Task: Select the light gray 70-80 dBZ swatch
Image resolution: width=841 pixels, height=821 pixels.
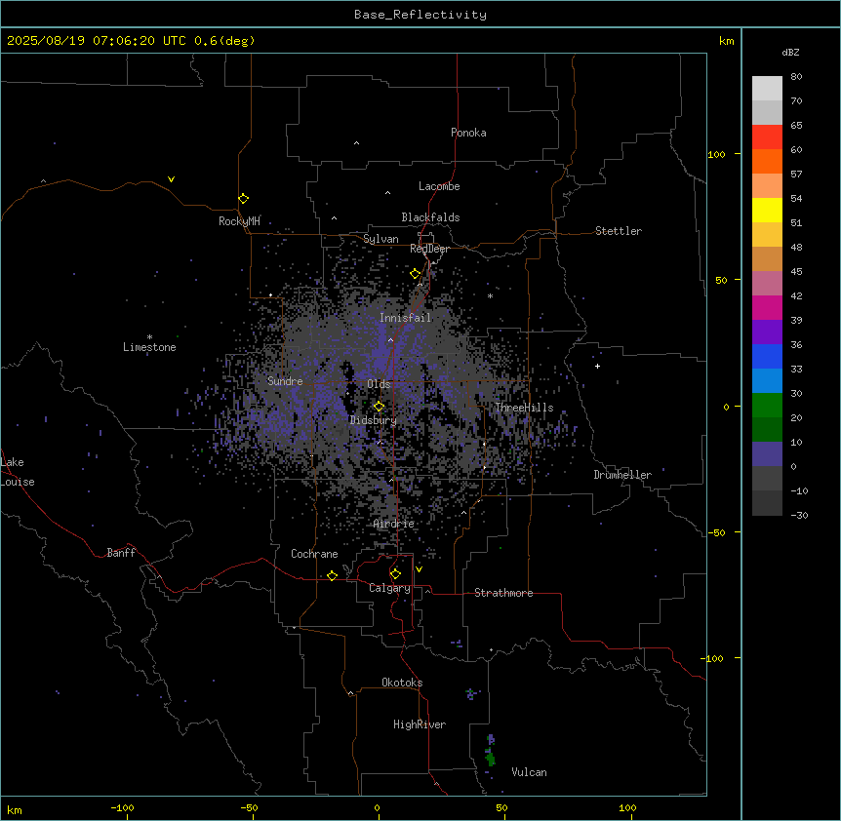Action: pos(767,89)
